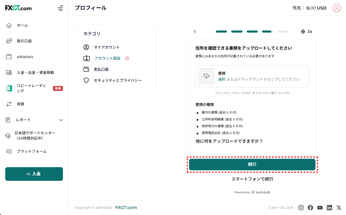Image resolution: width=346 pixels, height=215 pixels.
Task: Select アカウント認証 in category list
Action: pos(107,58)
